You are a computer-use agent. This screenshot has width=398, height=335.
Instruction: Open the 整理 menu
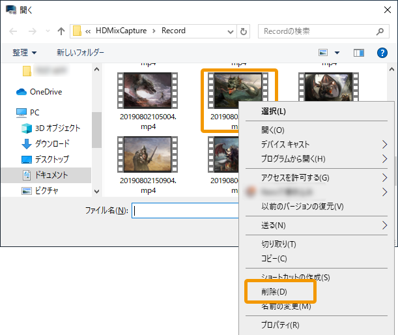point(24,53)
